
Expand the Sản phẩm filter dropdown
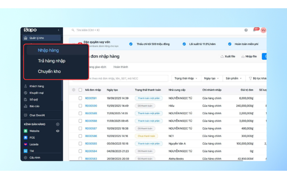234,78
